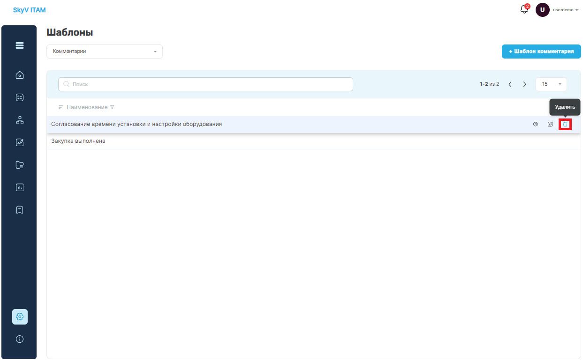Go to the home icon in the sidebar
The width and height of the screenshot is (583, 362).
[20, 75]
